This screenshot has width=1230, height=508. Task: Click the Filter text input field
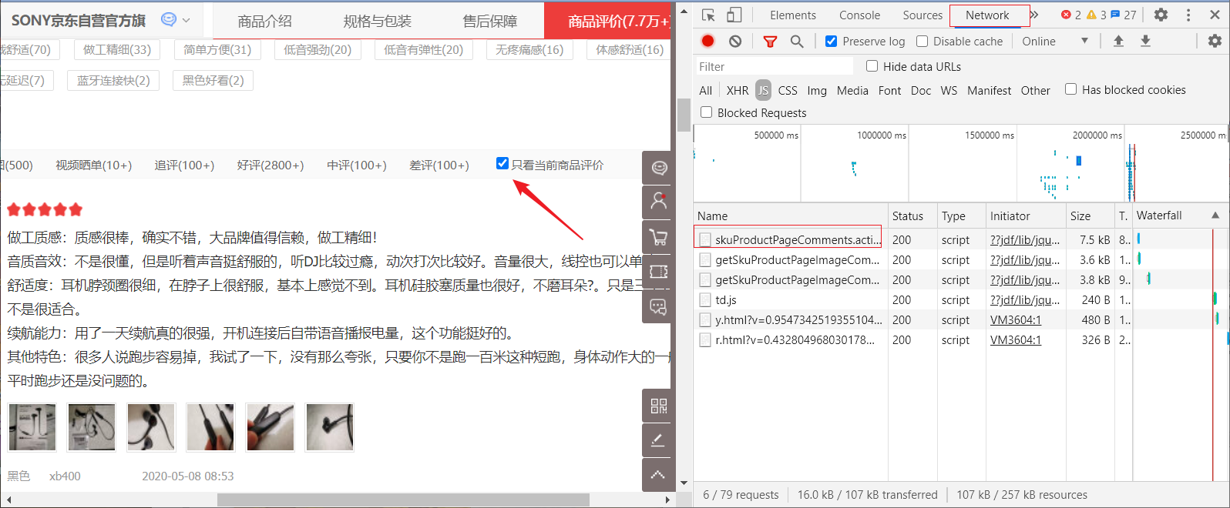tap(774, 67)
